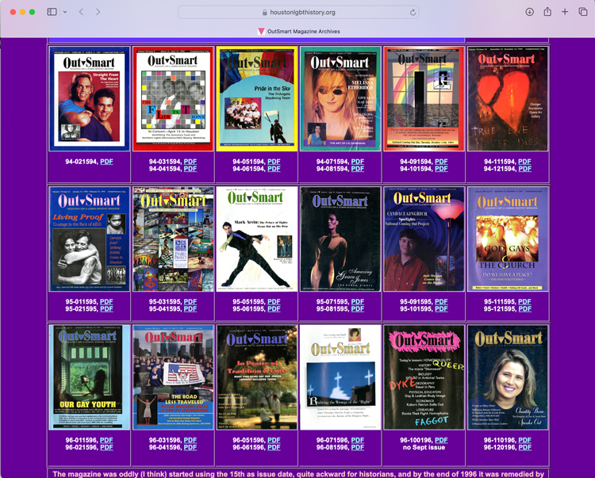The image size is (595, 478).
Task: Open the PDF link for 95-051595
Action: pos(274,302)
